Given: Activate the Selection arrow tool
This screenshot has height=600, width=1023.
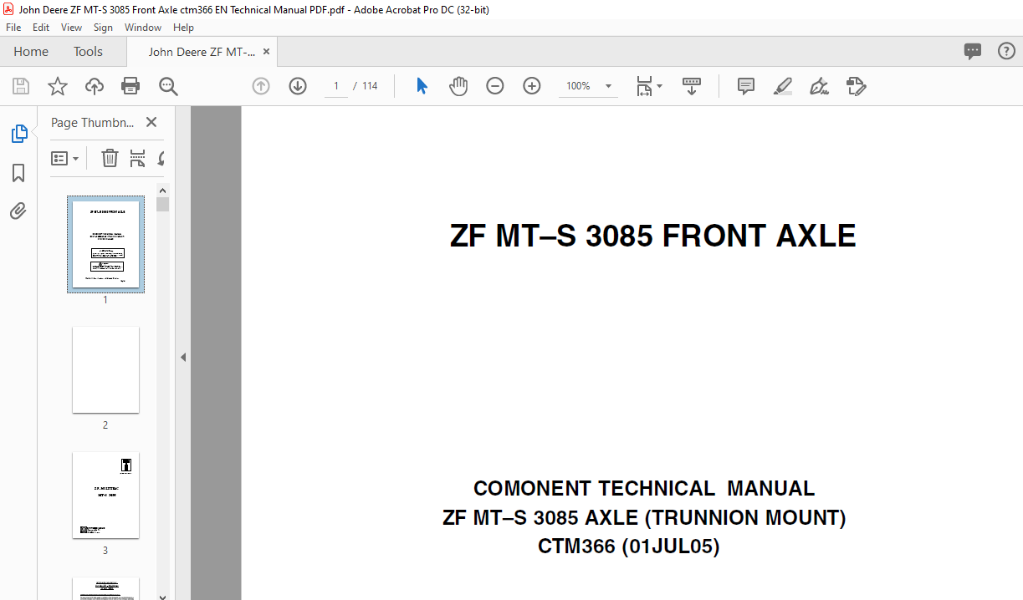Looking at the screenshot, I should 422,86.
